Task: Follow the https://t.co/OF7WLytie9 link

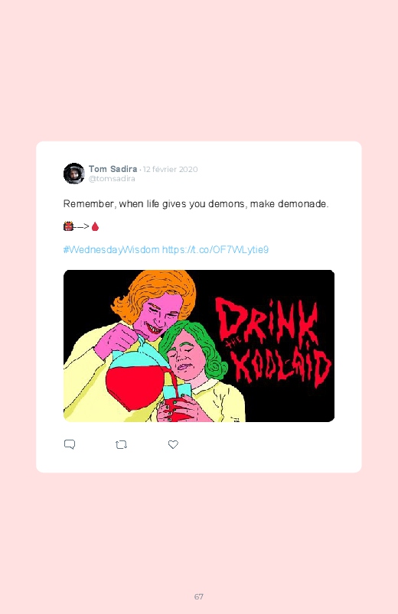Action: 215,250
